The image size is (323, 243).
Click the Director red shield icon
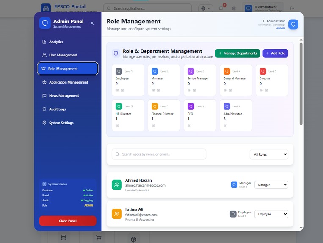[x=262, y=71]
